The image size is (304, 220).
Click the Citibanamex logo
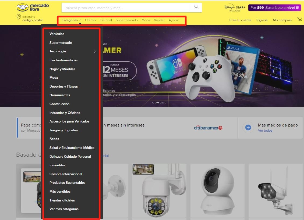tap(208, 128)
